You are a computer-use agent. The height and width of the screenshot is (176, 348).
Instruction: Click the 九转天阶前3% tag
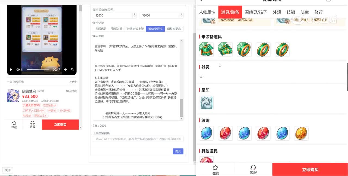32,105
